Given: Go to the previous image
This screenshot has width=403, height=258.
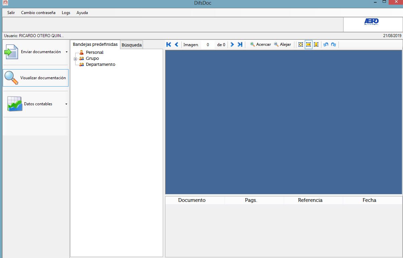Looking at the screenshot, I should (176, 44).
